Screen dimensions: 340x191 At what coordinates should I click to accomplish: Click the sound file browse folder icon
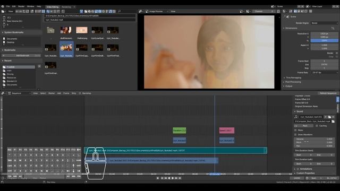tap(333, 121)
